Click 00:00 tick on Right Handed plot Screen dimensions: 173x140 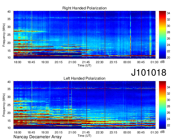point(127,62)
